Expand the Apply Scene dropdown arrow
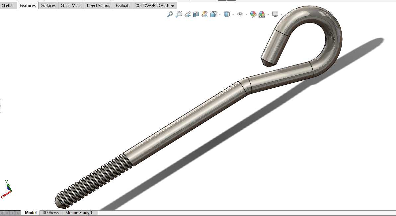396x216 pixels. [268, 14]
